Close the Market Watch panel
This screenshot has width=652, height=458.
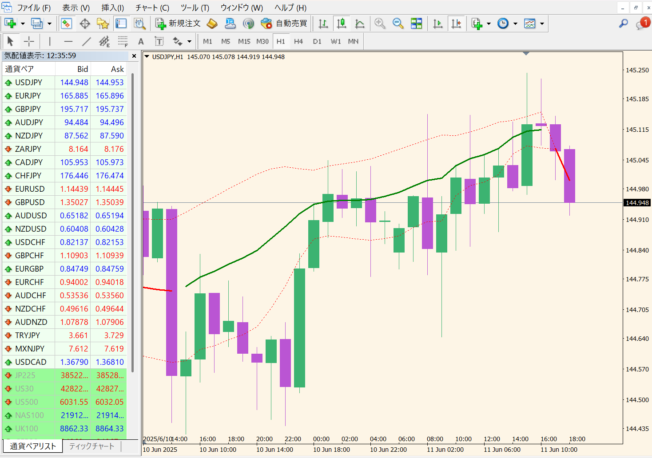point(134,56)
